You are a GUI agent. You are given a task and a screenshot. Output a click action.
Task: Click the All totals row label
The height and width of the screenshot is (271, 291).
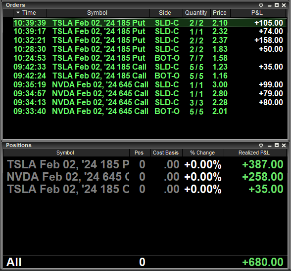coord(14,262)
